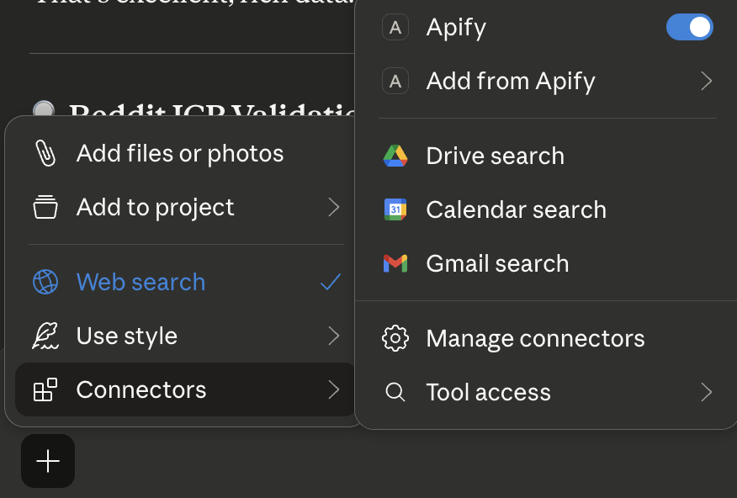
Task: Select Gmail search connector
Action: click(x=548, y=263)
